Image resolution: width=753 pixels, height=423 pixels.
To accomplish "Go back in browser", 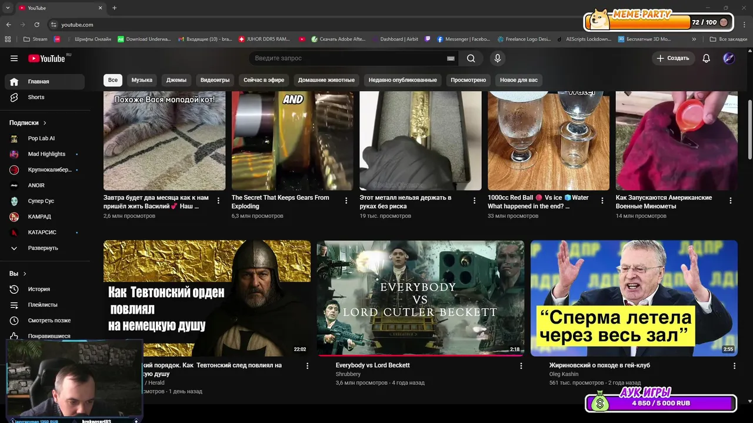I will coord(8,25).
